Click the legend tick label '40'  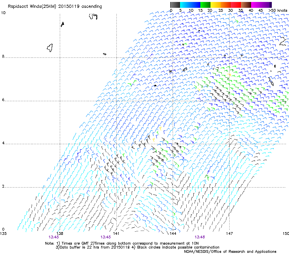(x=251, y=11)
